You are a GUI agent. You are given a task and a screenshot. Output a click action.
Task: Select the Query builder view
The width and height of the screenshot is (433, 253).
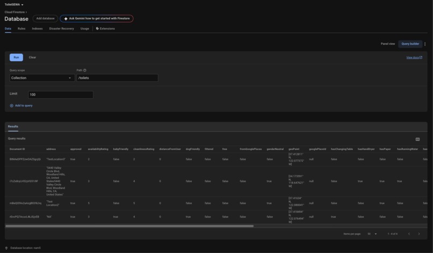click(410, 44)
